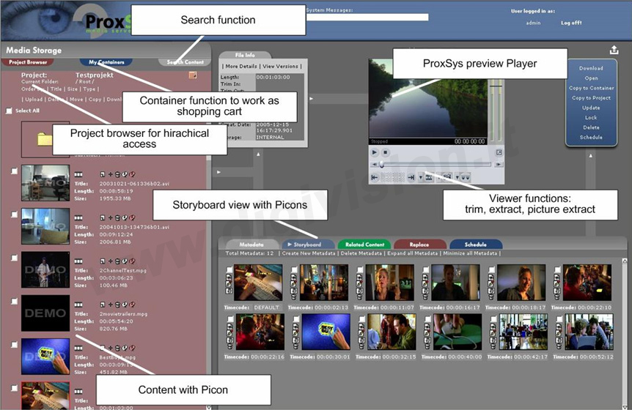Check picon checkbox at timecode 00:00:18:17

pos(492,269)
